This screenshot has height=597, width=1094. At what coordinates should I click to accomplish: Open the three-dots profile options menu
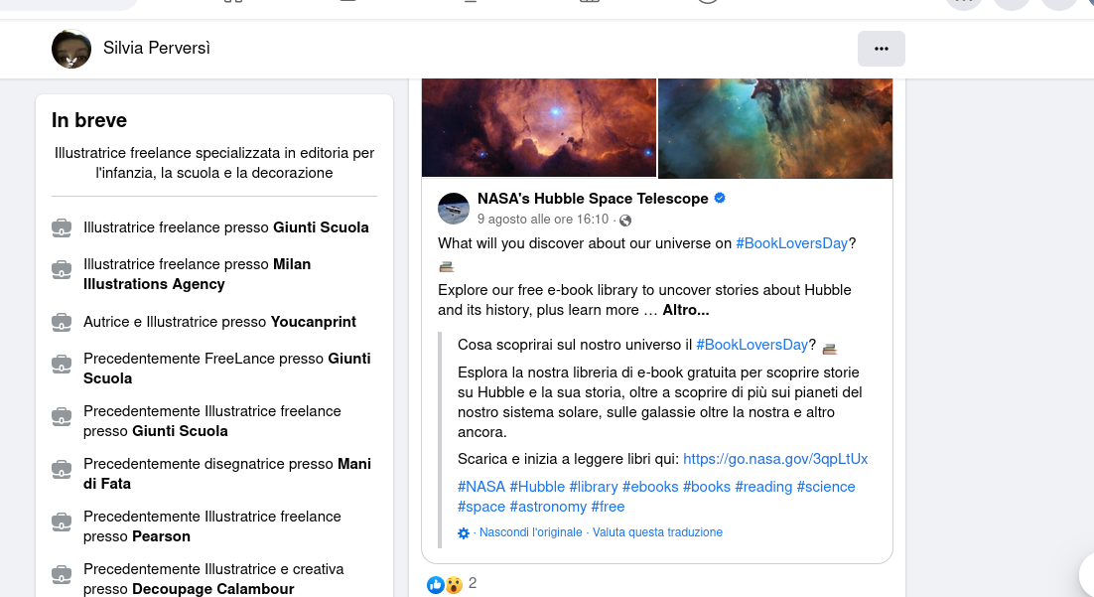point(881,49)
